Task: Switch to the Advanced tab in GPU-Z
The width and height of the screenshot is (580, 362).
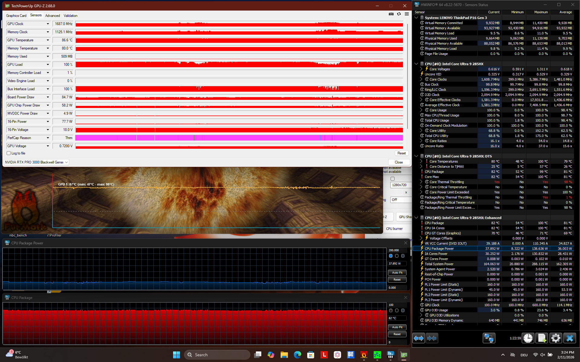Action: [53, 16]
